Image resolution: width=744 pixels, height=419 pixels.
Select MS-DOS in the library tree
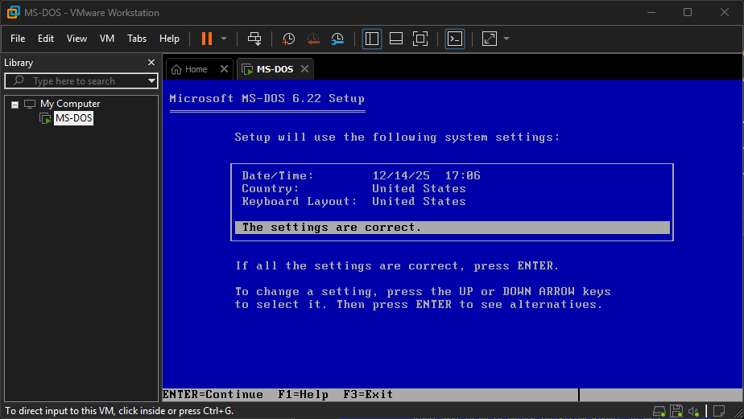[73, 118]
